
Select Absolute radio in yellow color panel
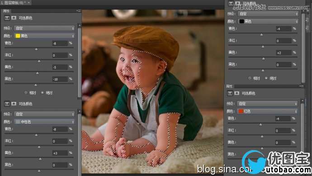click(42, 93)
